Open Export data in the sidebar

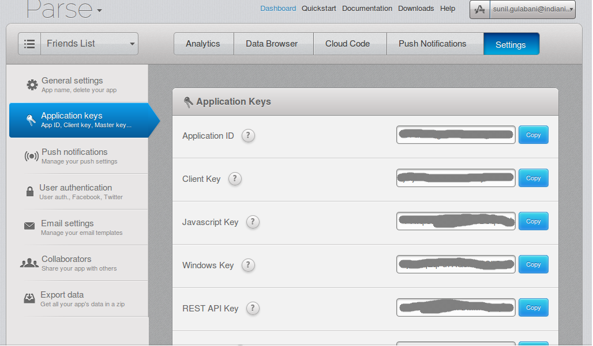[x=78, y=298]
